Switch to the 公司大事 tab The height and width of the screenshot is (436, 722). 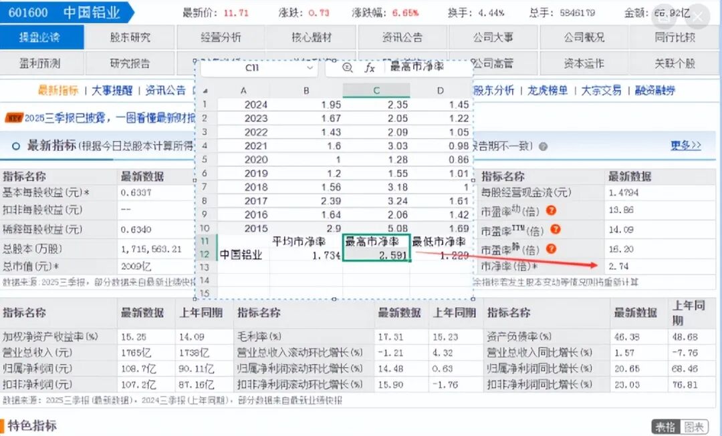point(493,37)
